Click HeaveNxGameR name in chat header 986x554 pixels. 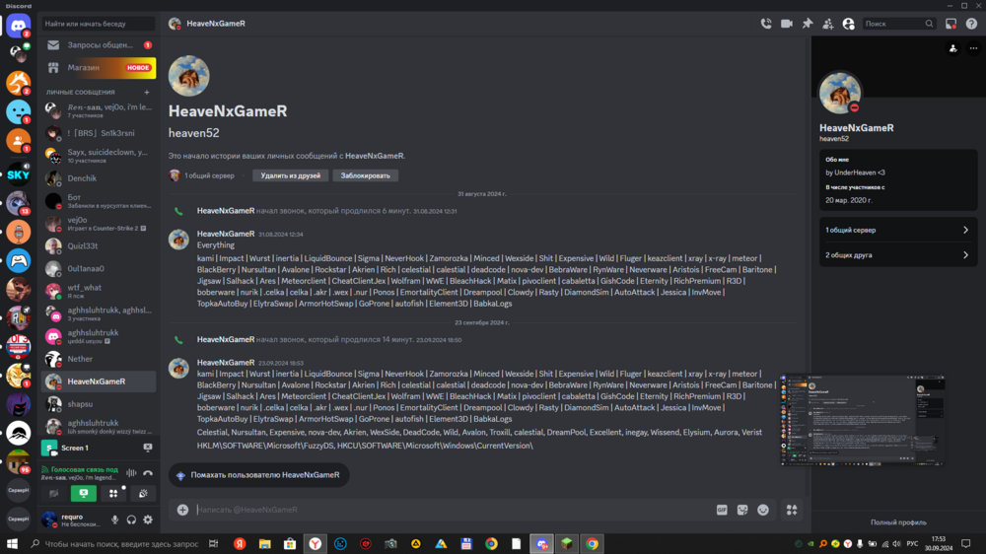coord(216,24)
